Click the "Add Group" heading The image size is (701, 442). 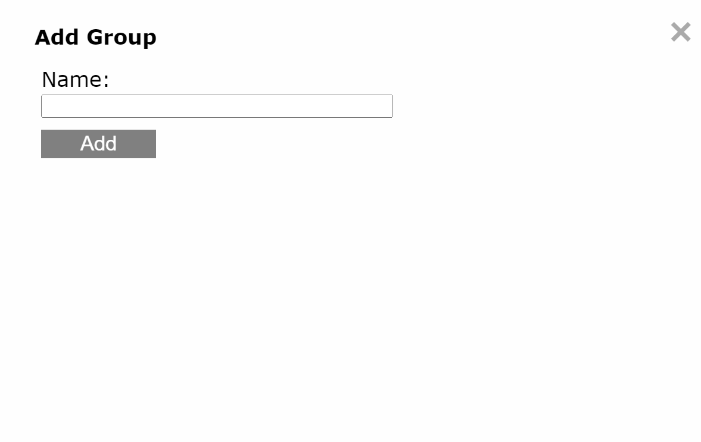click(95, 37)
